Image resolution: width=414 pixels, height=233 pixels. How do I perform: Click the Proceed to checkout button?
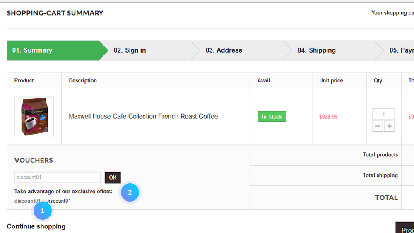pyautogui.click(x=405, y=228)
